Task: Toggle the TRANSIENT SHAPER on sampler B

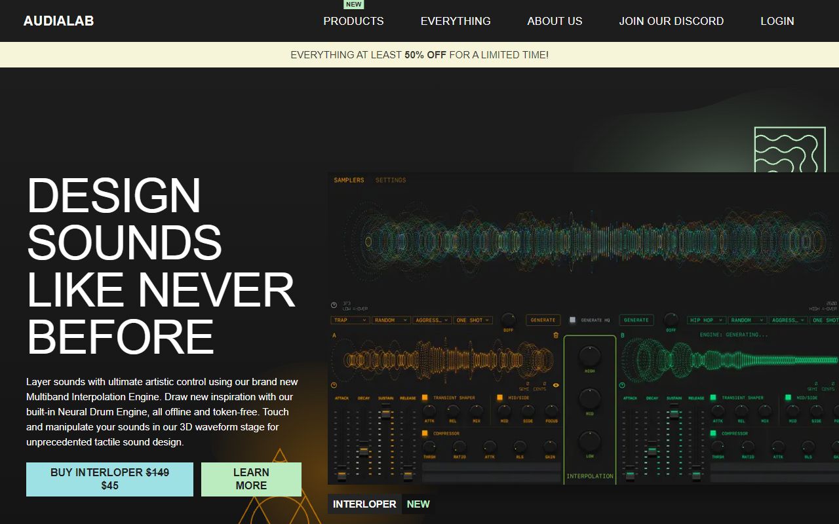Action: pyautogui.click(x=713, y=398)
